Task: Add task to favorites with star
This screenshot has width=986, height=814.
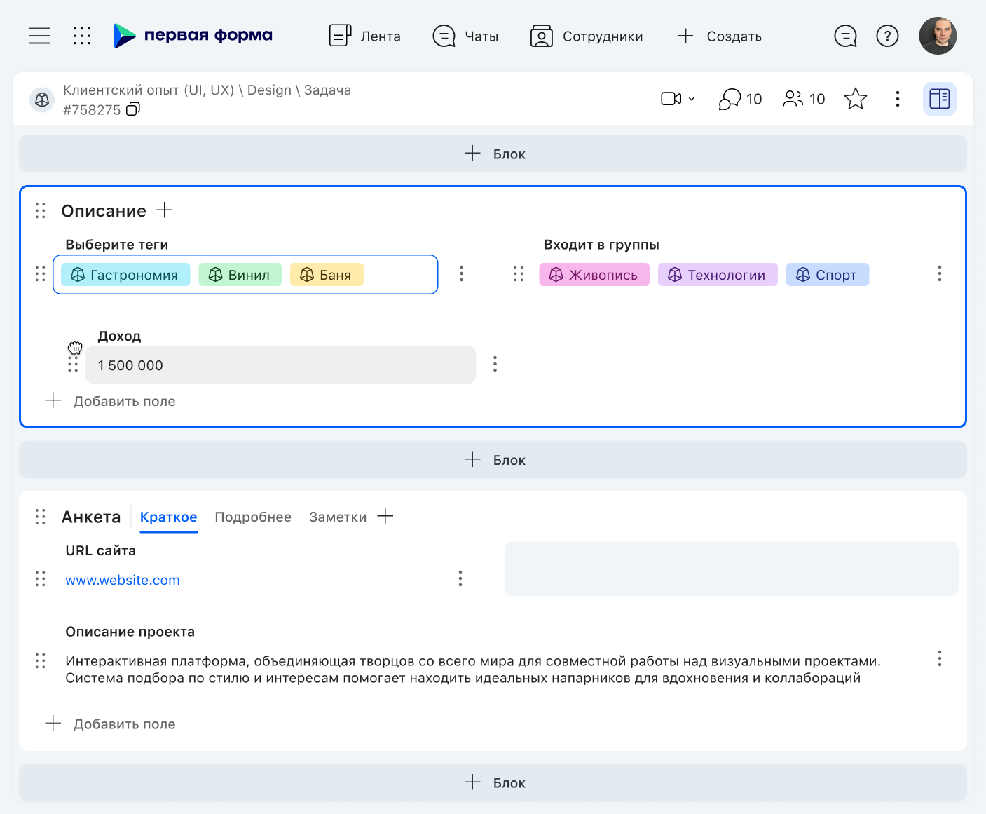Action: (855, 99)
